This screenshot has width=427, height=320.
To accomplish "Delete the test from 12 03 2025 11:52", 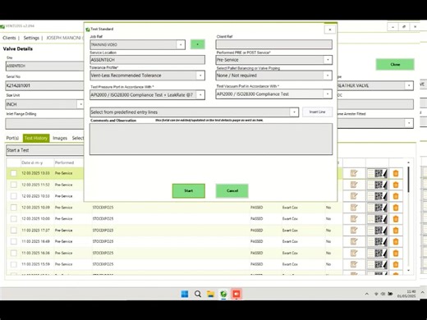I will coord(396,185).
